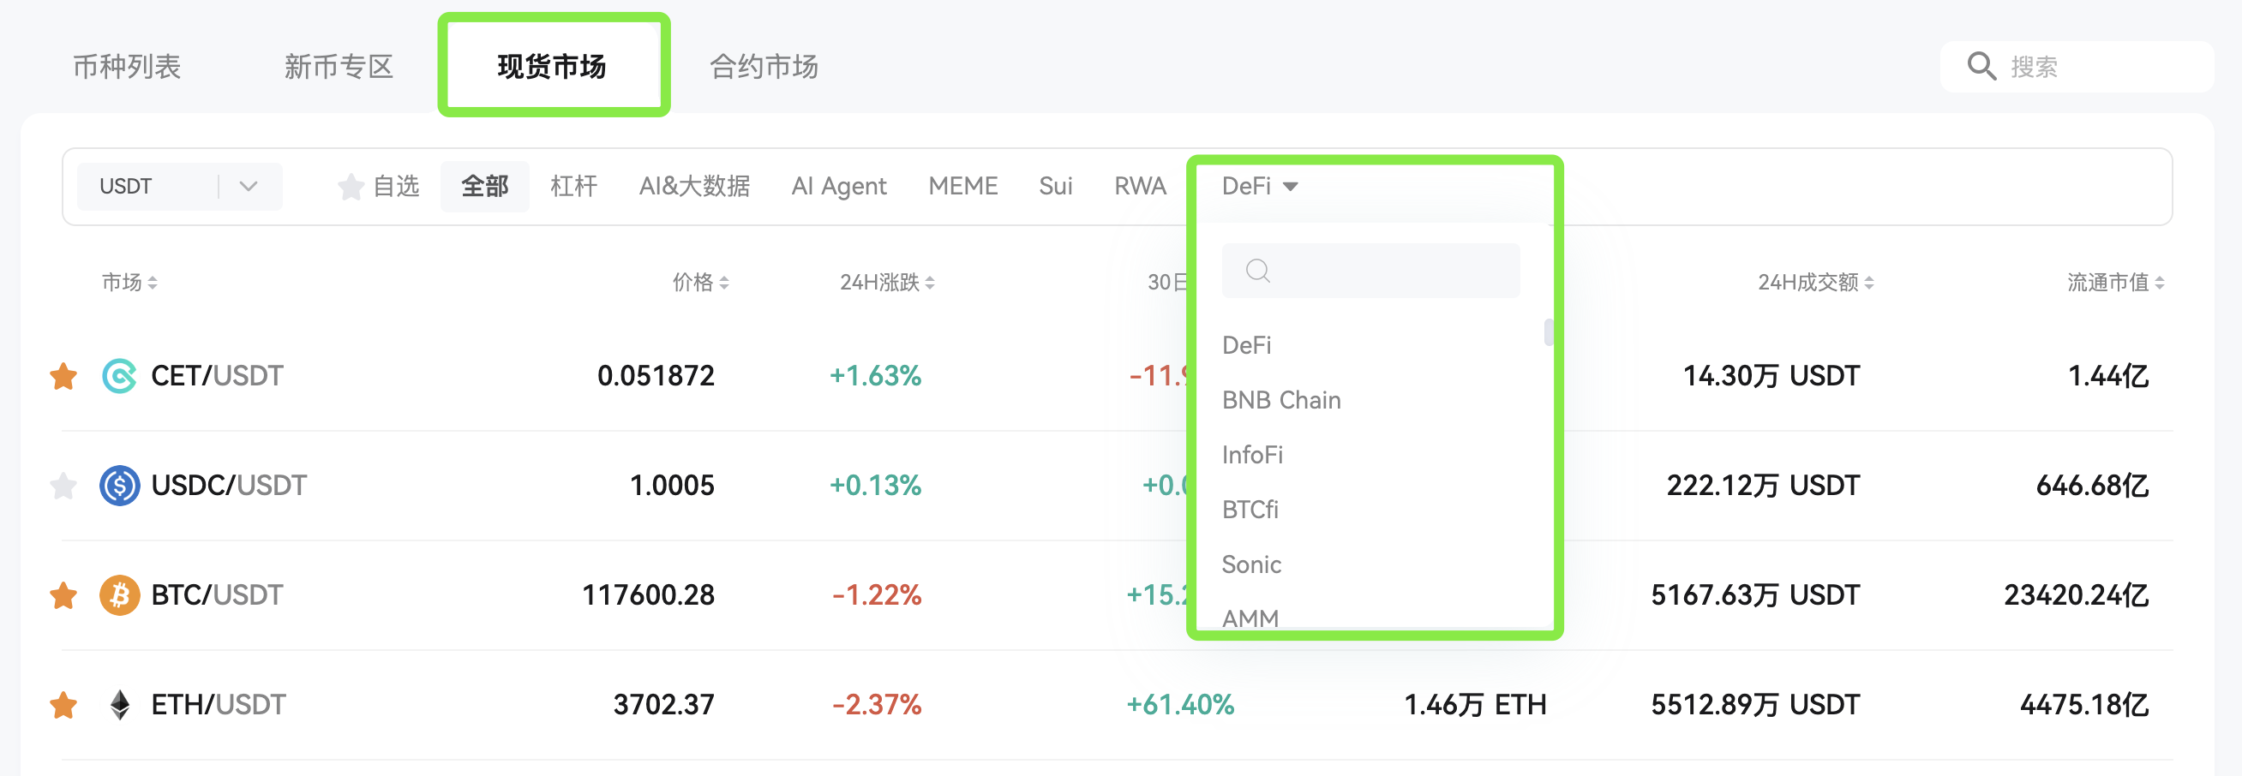Favorite the USDC/USDT star
Screen dimensions: 2242x776
(63, 486)
